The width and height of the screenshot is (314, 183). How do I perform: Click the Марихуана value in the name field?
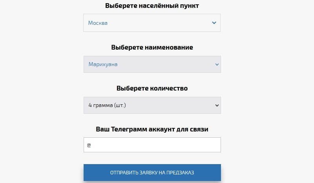tap(103, 64)
